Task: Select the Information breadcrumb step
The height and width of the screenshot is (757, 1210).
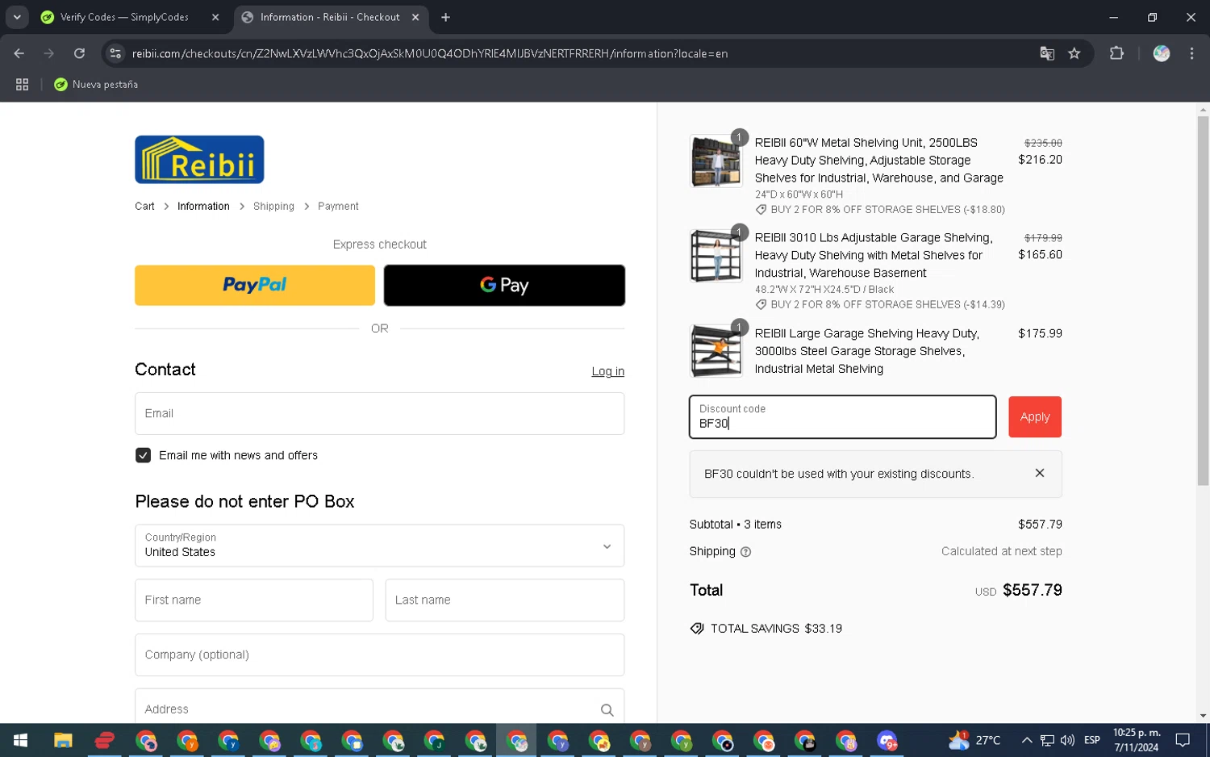Action: [x=203, y=207]
